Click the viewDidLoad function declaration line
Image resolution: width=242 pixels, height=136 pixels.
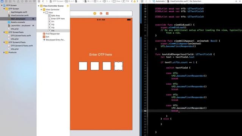click(175, 25)
